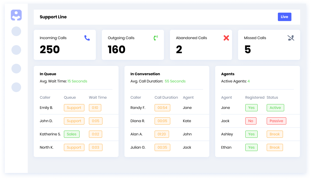The height and width of the screenshot is (179, 311).
Task: Click the red Abandoned Calls X icon
Action: [x=226, y=38]
